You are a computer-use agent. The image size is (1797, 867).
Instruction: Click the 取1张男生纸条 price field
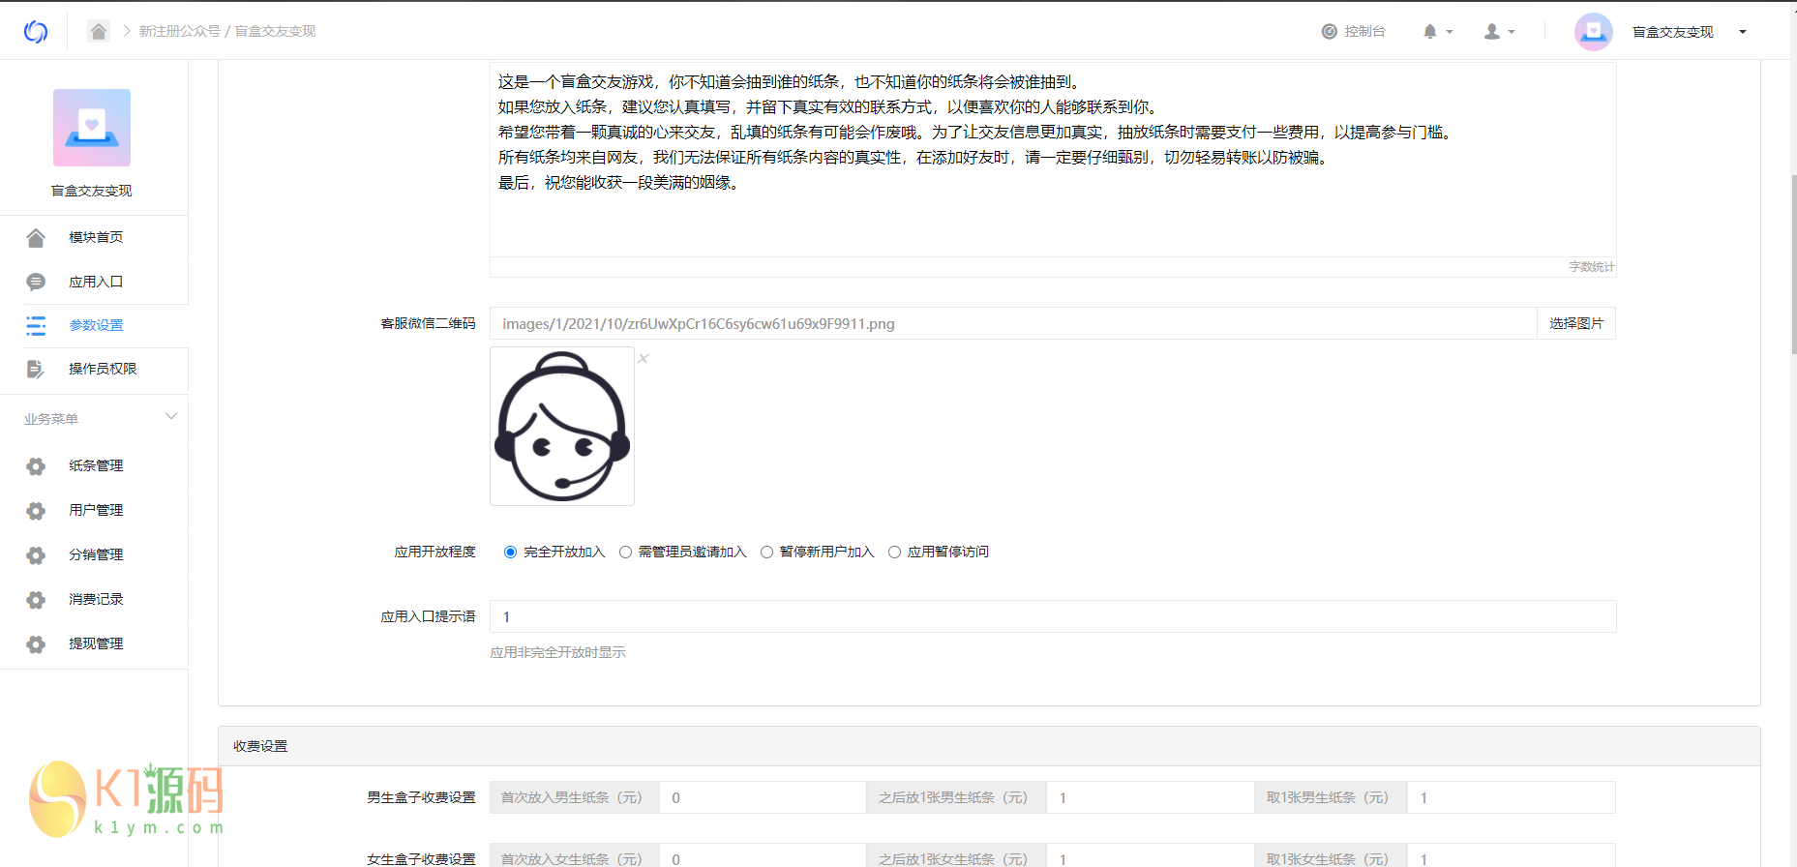1512,798
